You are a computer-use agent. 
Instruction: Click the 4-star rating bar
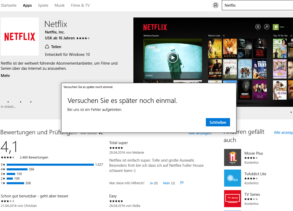17,169
